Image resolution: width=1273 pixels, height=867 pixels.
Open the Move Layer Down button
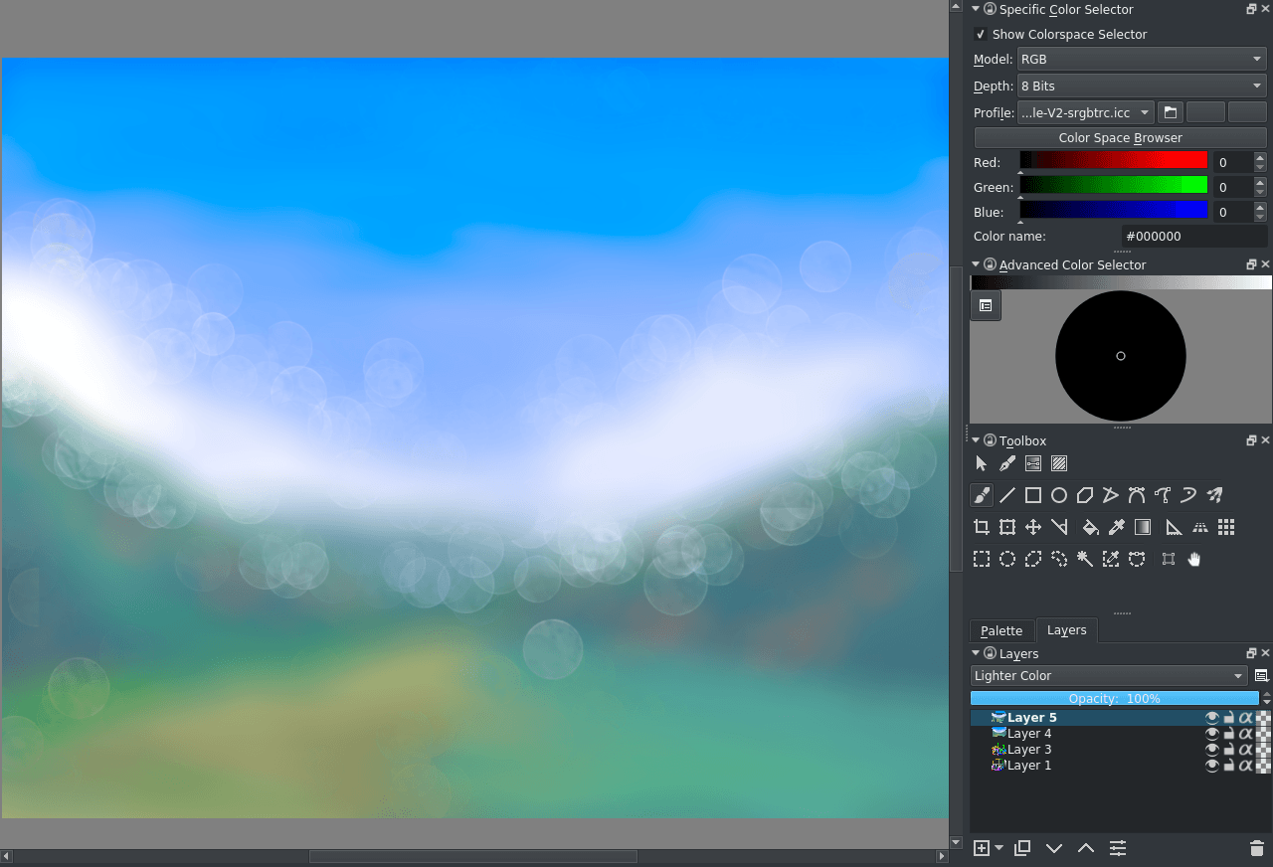click(x=1054, y=848)
